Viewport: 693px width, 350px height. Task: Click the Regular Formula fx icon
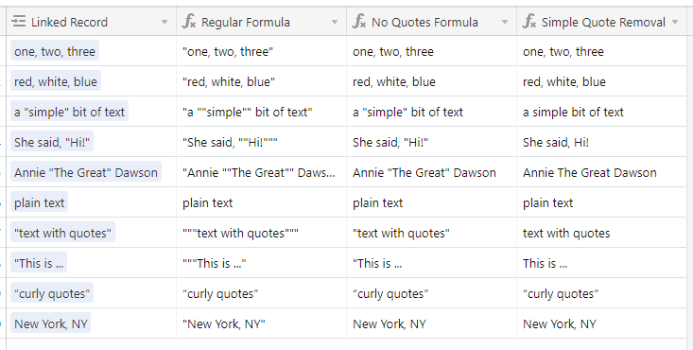click(x=189, y=21)
